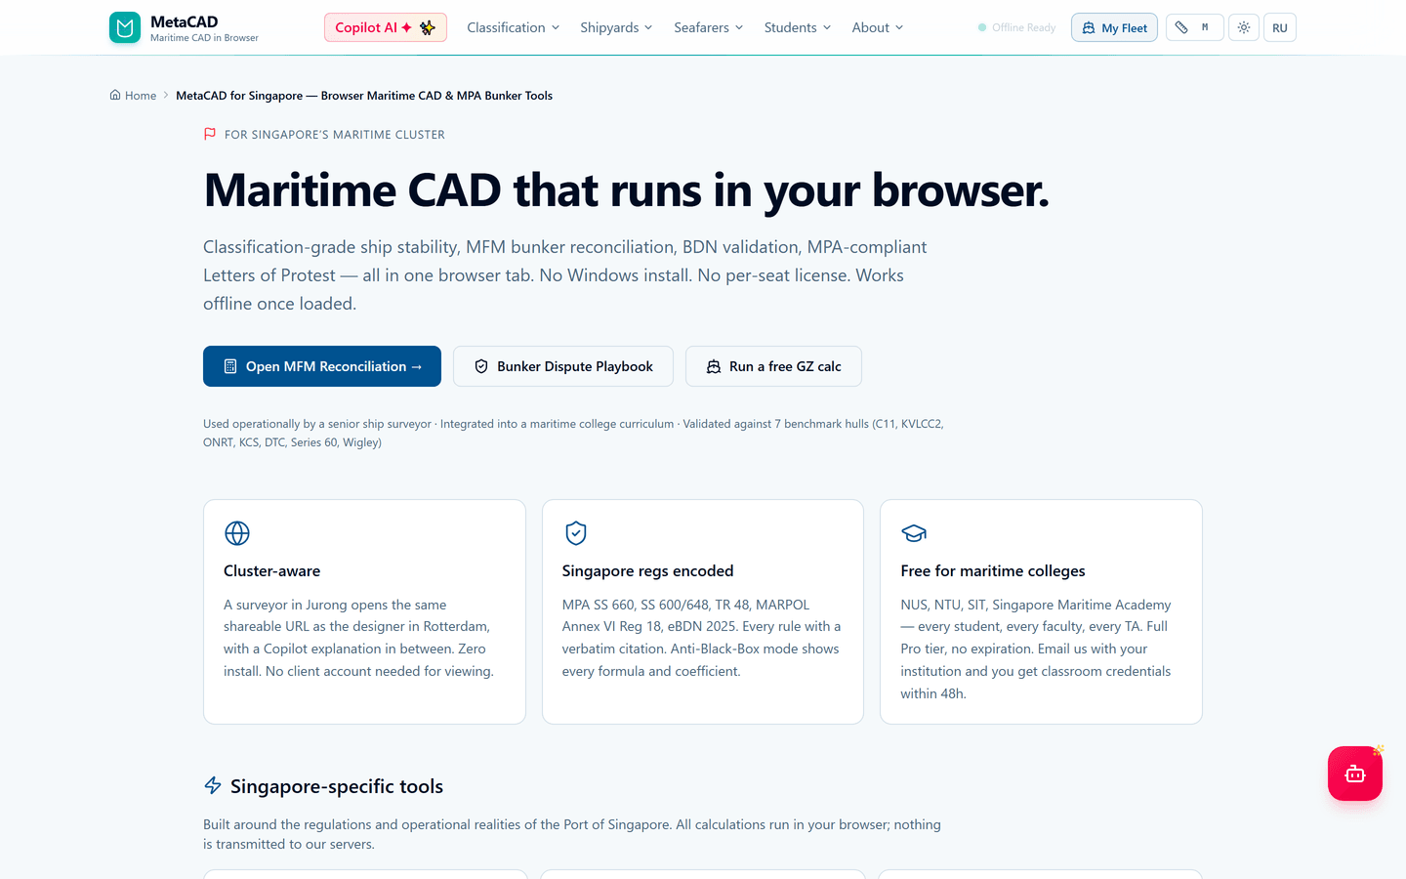Click the label 'FOR SINGAPORE'S MARITIME CLUSTER'
The height and width of the screenshot is (879, 1406).
click(x=335, y=135)
